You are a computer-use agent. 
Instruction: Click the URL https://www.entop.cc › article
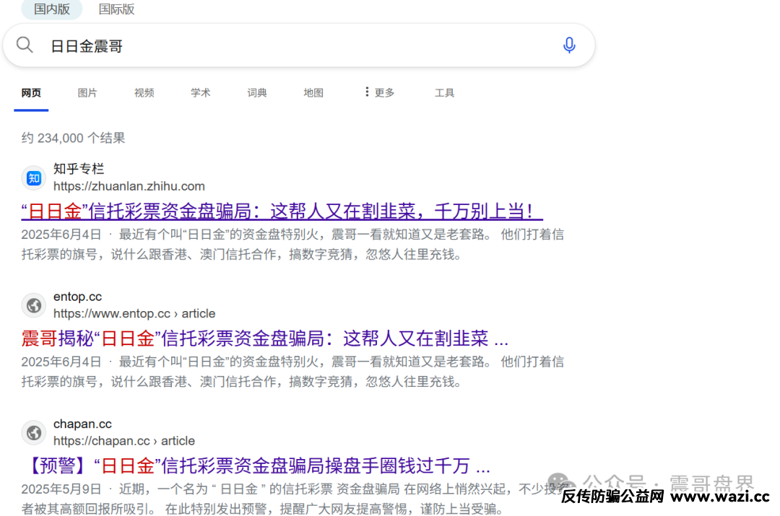pos(134,314)
